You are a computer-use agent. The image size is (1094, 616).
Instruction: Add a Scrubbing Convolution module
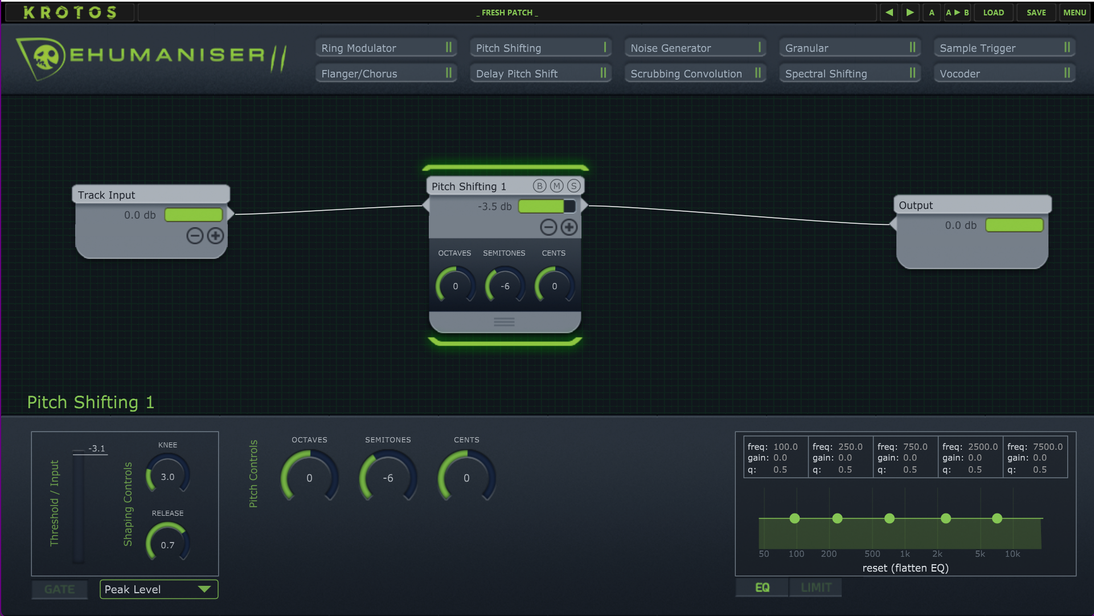(x=695, y=73)
